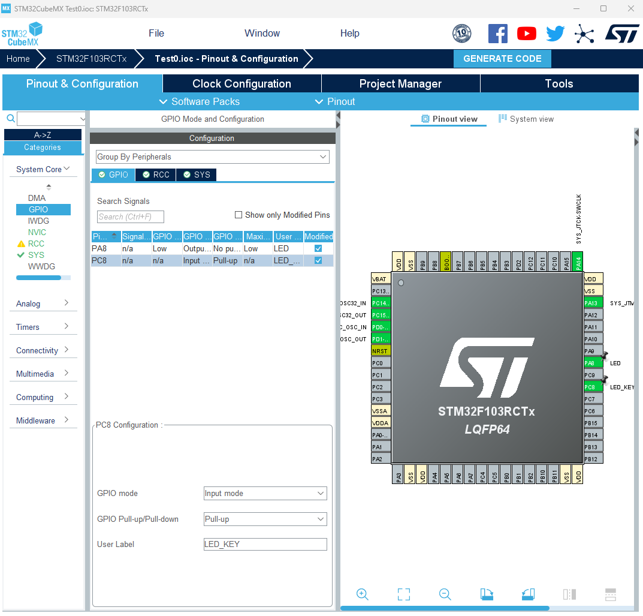Expand the Connectivity category
The width and height of the screenshot is (643, 616).
(43, 350)
